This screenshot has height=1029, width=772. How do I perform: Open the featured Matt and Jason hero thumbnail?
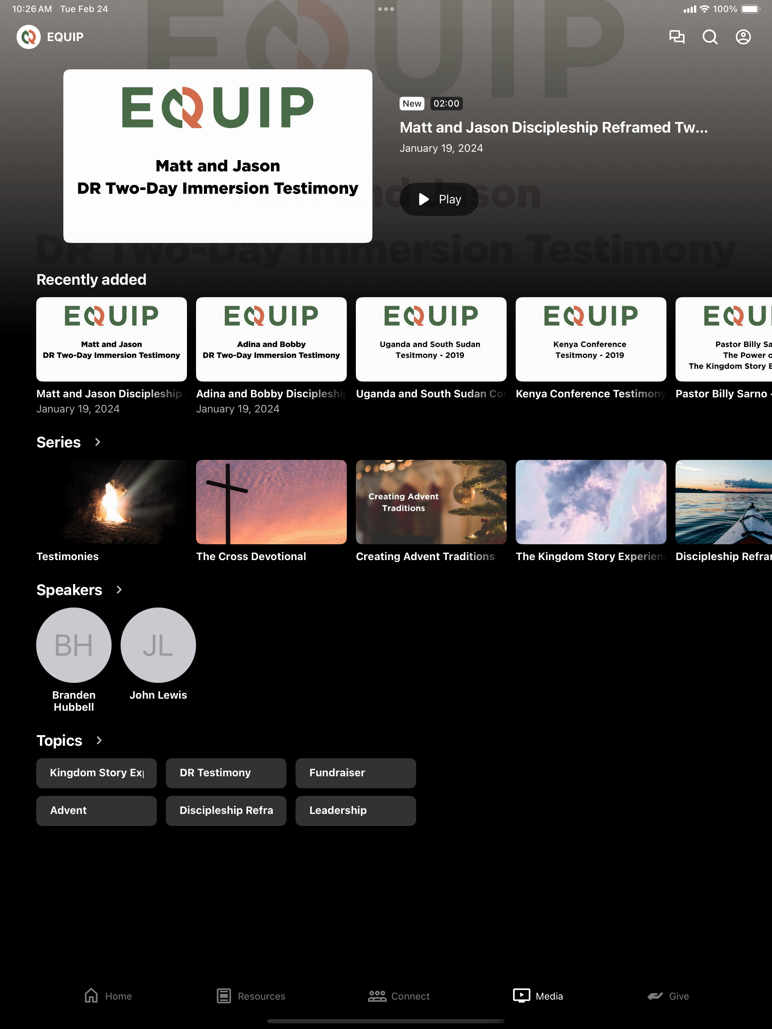pyautogui.click(x=218, y=156)
